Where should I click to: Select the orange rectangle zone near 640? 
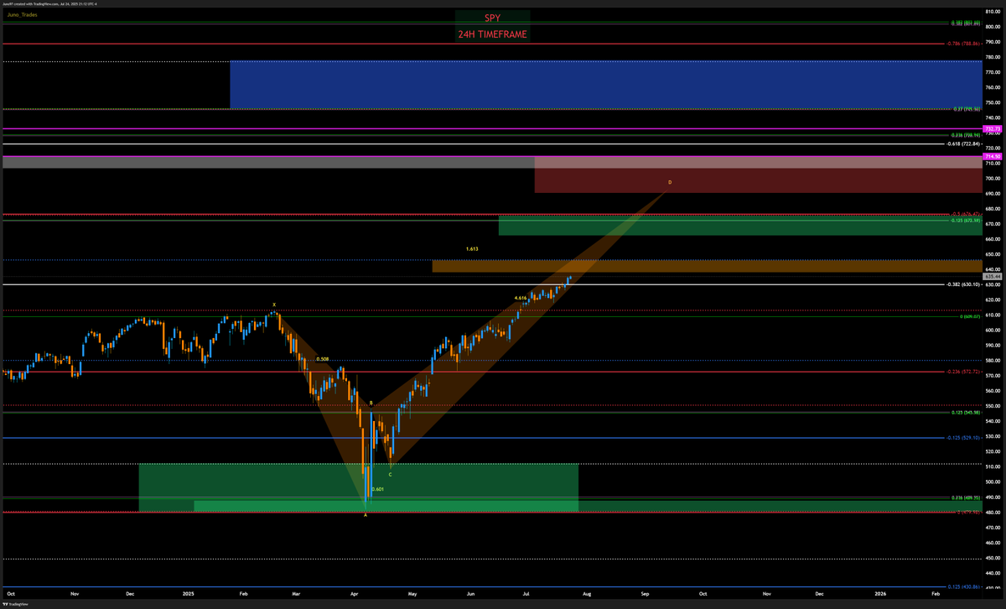click(x=707, y=266)
